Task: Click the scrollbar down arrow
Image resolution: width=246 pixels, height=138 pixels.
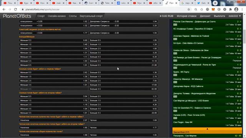Action: pyautogui.click(x=244, y=136)
